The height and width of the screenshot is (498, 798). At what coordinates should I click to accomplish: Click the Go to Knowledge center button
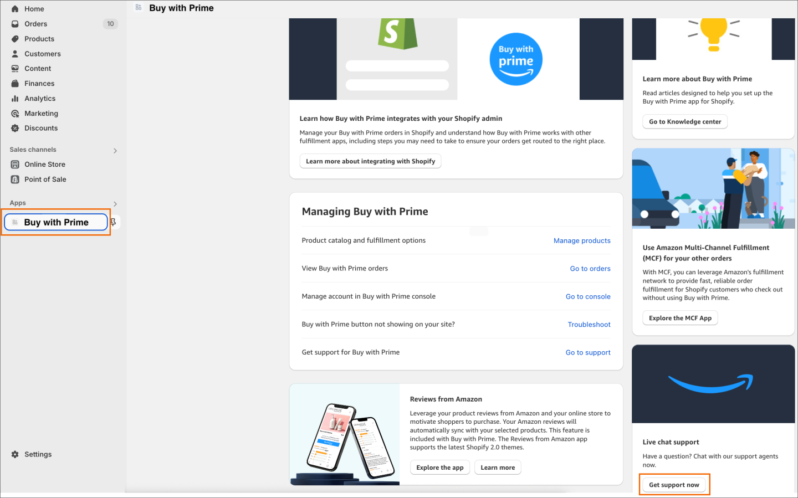[x=684, y=121]
